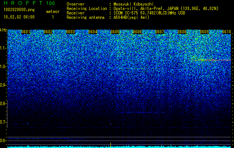The image size is (234, 148).
Task: Select ICOM IC-575 53.7492 MHz USB text
Action: coord(150,13)
